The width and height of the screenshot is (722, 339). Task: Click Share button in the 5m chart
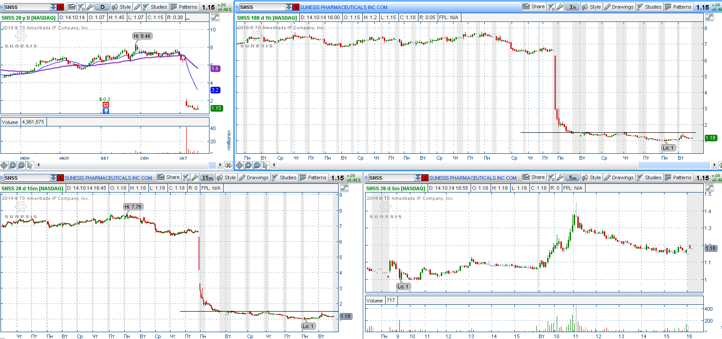(x=534, y=177)
